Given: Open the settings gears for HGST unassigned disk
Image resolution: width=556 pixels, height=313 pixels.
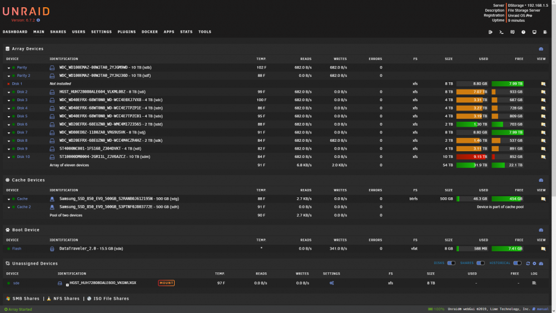Looking at the screenshot, I should (331, 283).
